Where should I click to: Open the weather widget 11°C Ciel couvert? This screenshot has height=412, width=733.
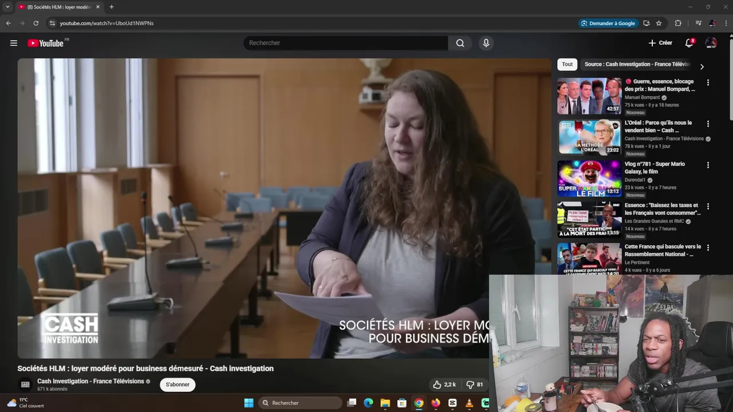tap(25, 403)
